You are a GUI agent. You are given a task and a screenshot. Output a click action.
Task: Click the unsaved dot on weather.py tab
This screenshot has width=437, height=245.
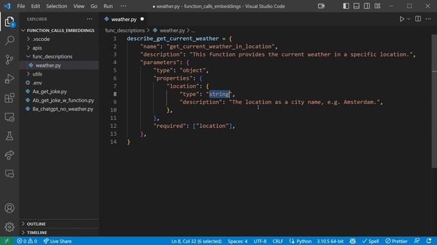click(x=142, y=19)
